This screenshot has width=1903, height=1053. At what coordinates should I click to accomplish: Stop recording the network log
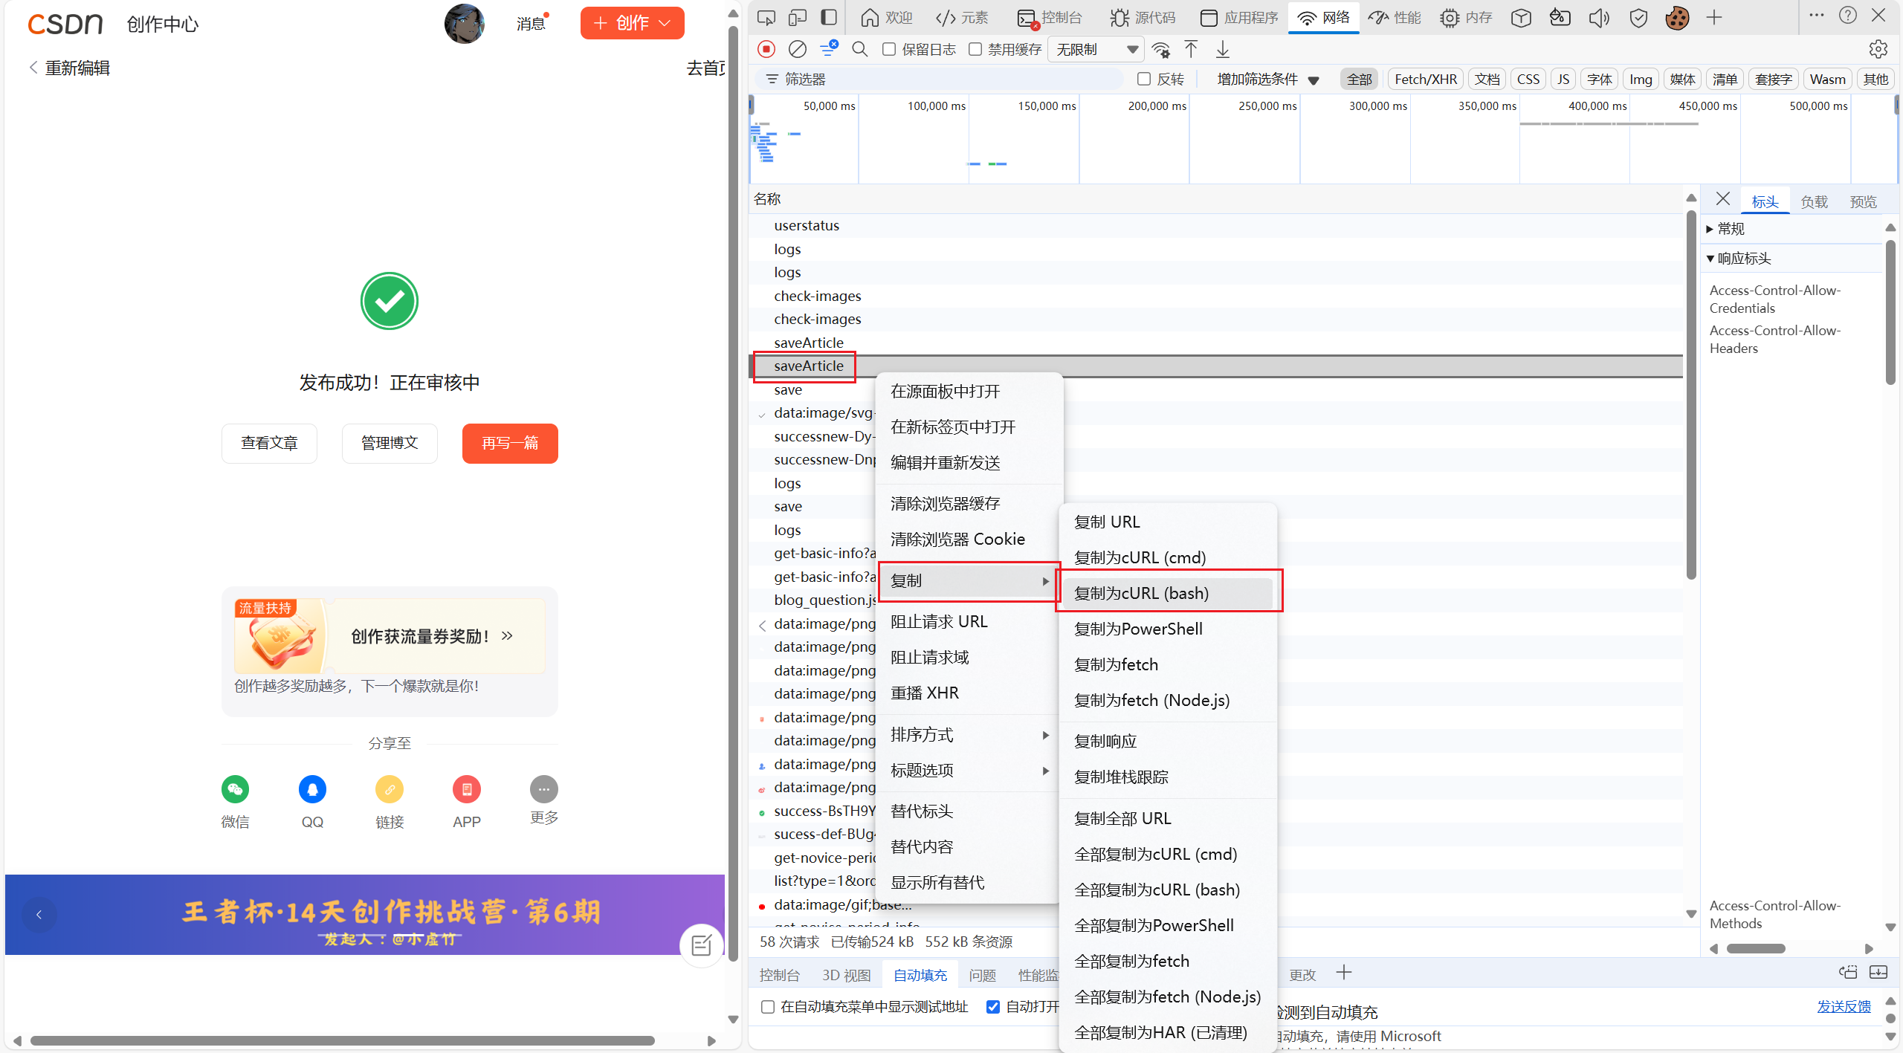(766, 49)
